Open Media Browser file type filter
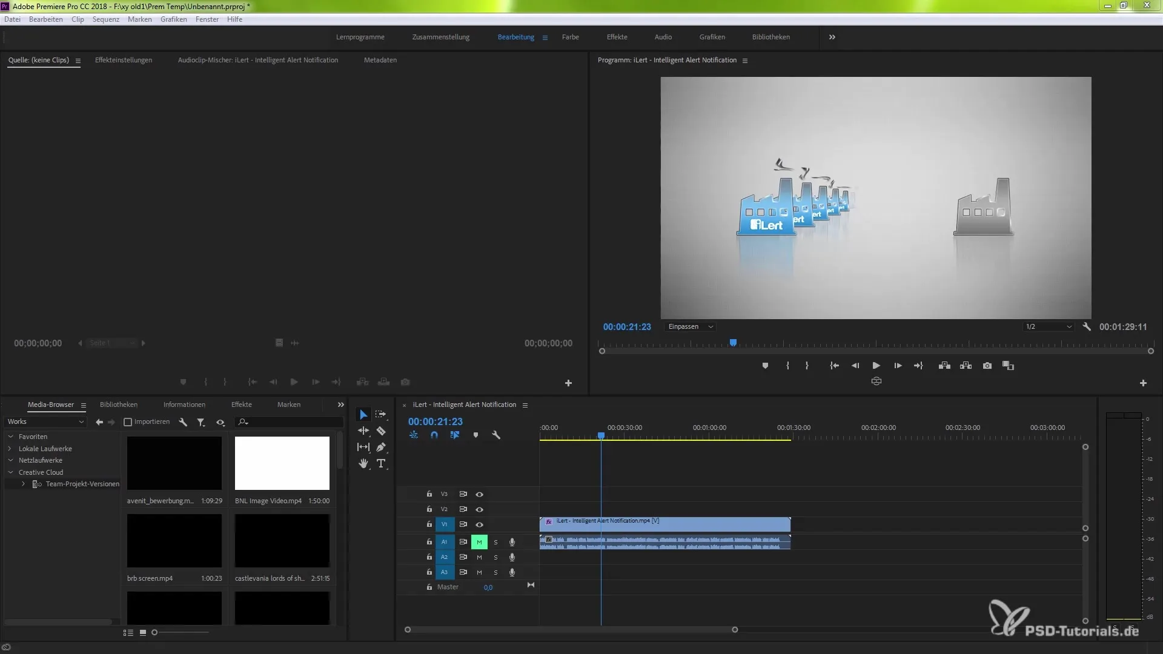This screenshot has width=1163, height=654. (200, 422)
